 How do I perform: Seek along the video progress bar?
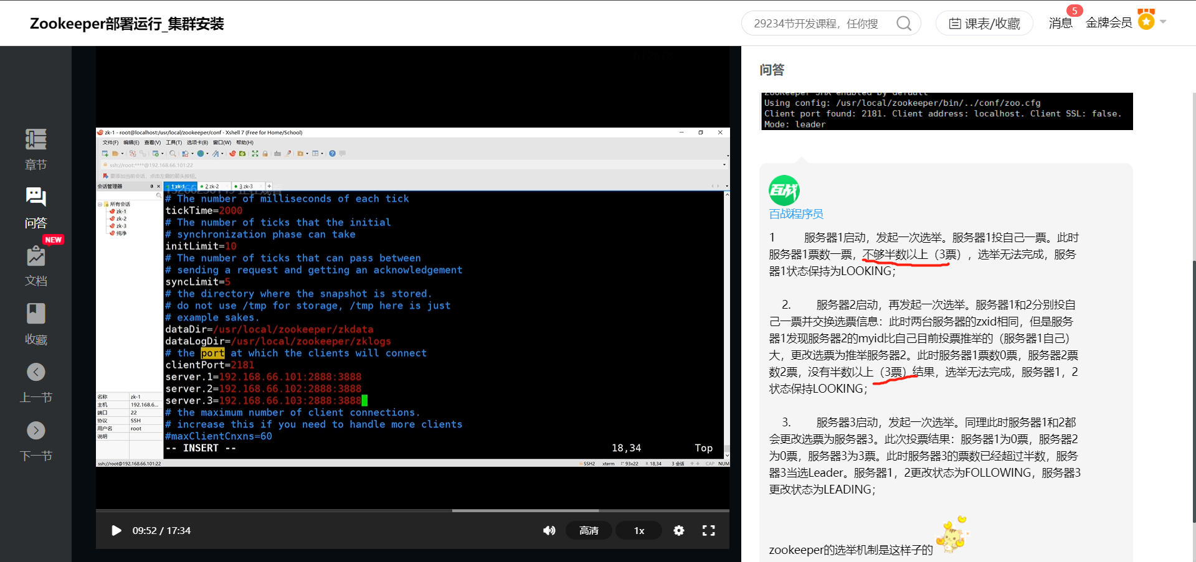[x=412, y=510]
